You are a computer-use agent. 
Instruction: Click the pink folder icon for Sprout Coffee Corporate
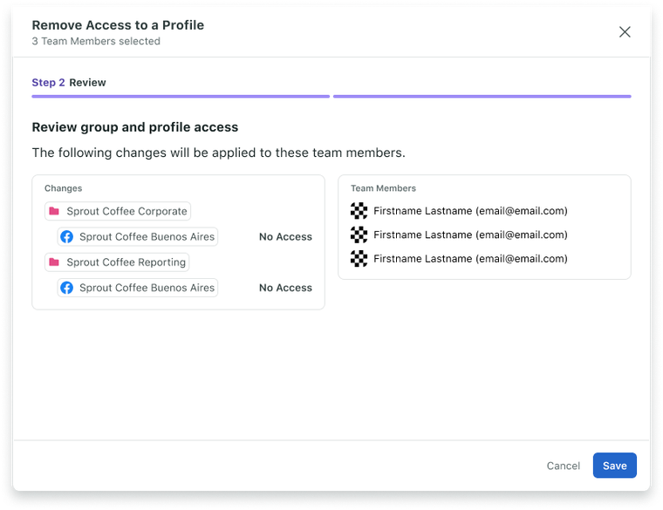tap(54, 211)
